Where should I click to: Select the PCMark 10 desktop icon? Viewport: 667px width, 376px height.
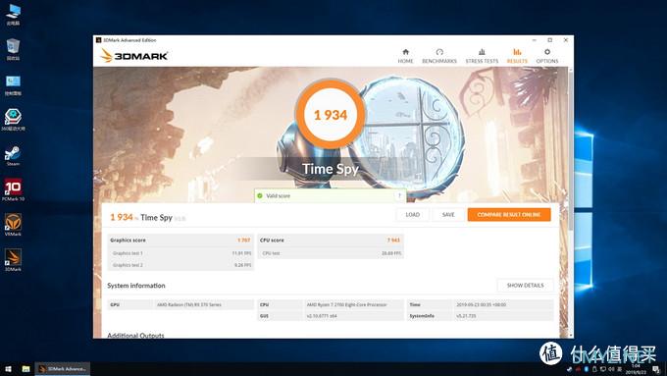pos(13,189)
